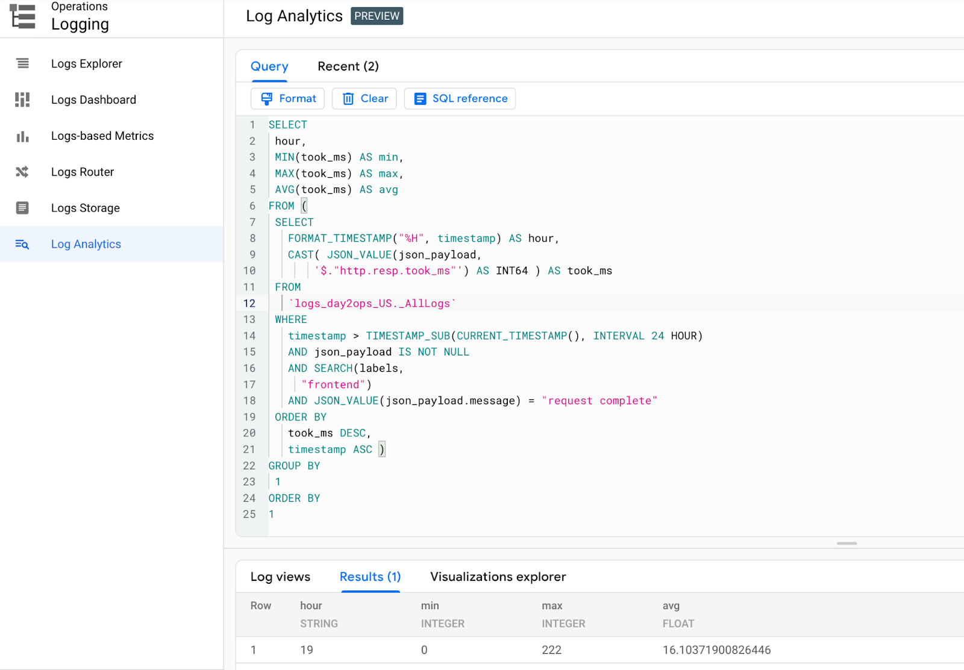Click the Logs Storage document icon
Image resolution: width=964 pixels, height=670 pixels.
[22, 208]
